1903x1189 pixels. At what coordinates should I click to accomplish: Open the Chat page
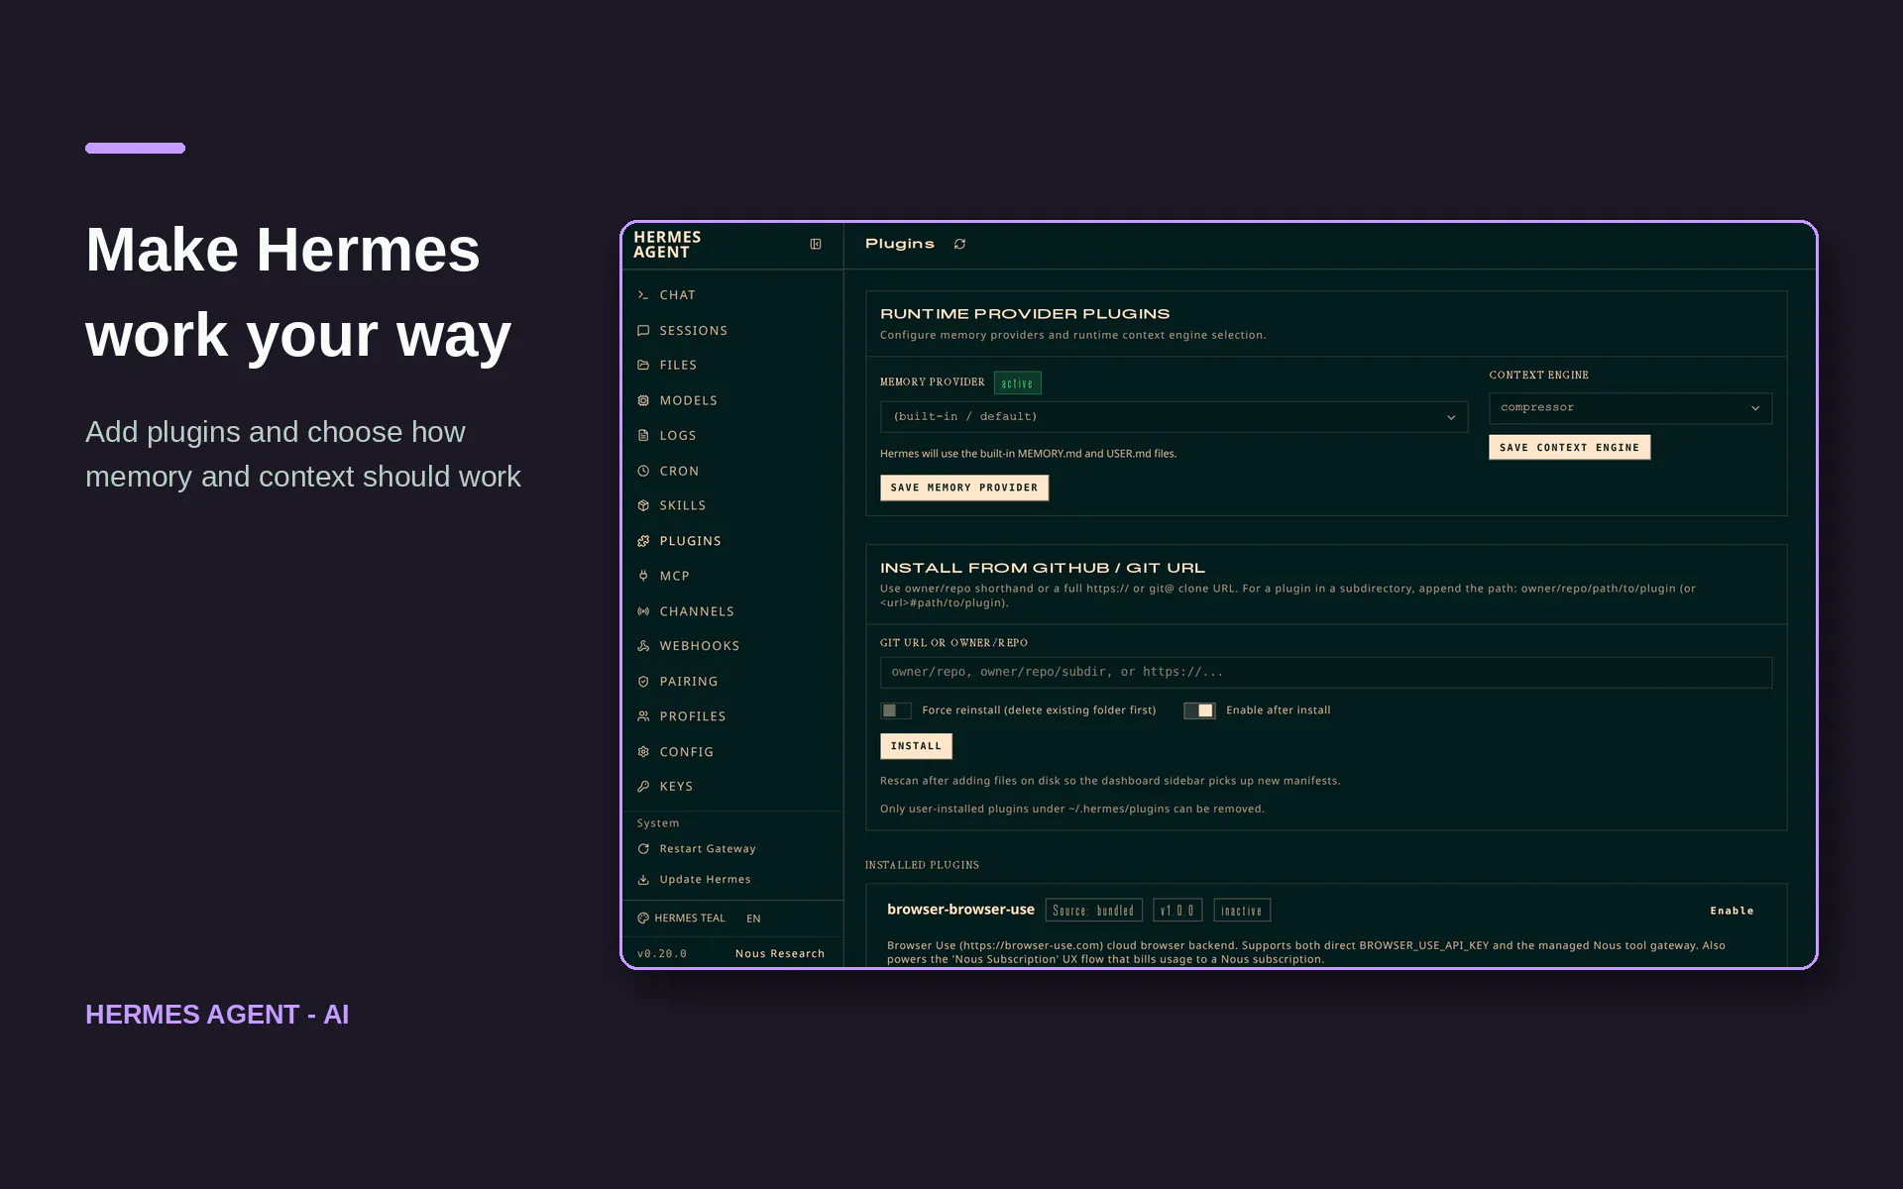678,295
